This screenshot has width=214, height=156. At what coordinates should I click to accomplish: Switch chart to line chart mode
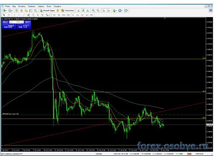pyautogui.click(x=88, y=10)
